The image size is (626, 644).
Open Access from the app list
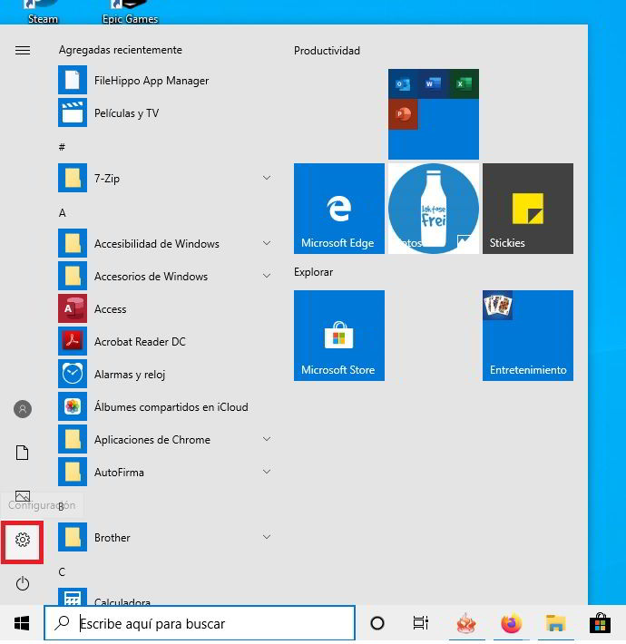(110, 309)
